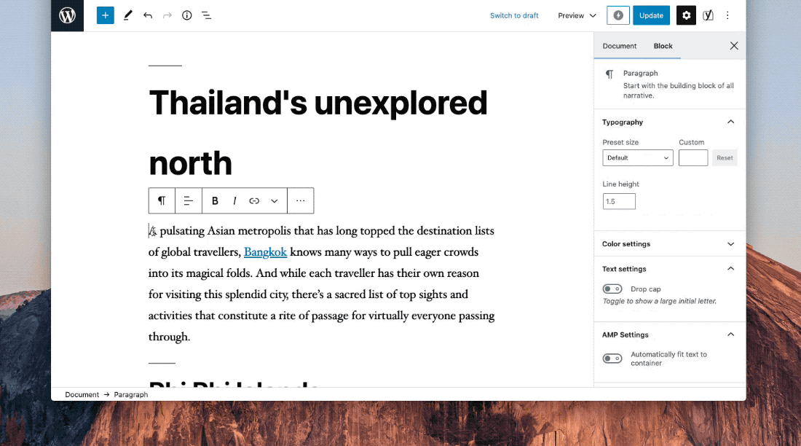Open the block list view icon
801x446 pixels.
coord(207,15)
